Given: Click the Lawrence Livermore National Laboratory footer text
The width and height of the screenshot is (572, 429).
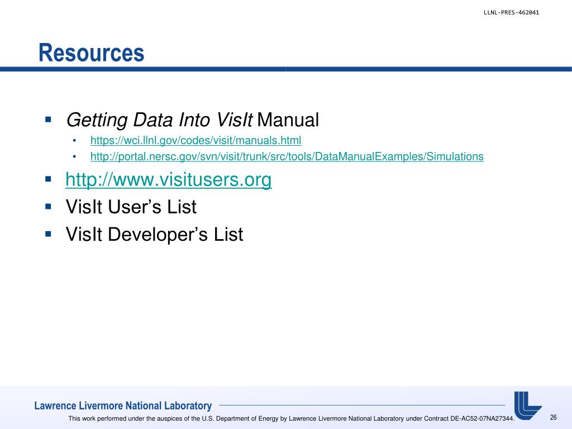Looking at the screenshot, I should click(x=123, y=406).
